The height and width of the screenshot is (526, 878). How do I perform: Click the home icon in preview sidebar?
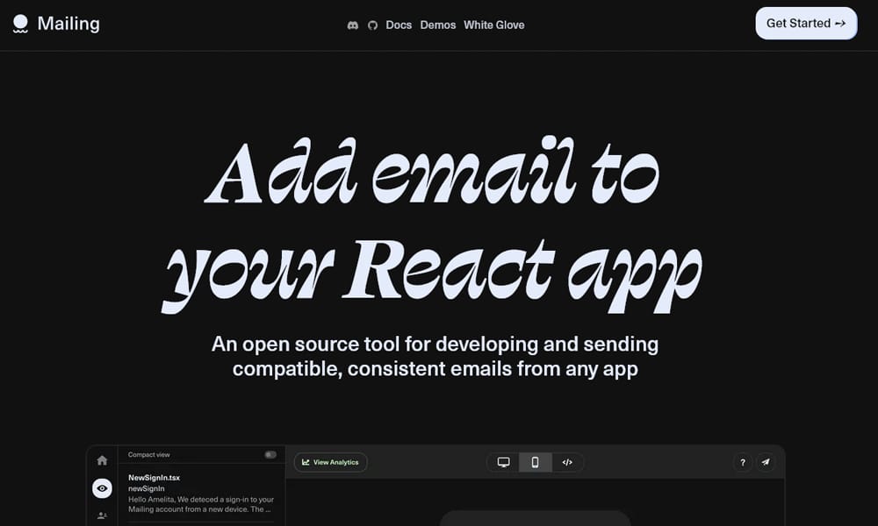(x=102, y=460)
